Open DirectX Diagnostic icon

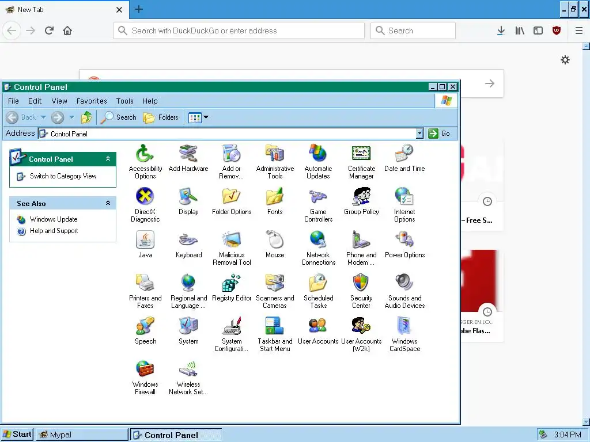point(145,196)
